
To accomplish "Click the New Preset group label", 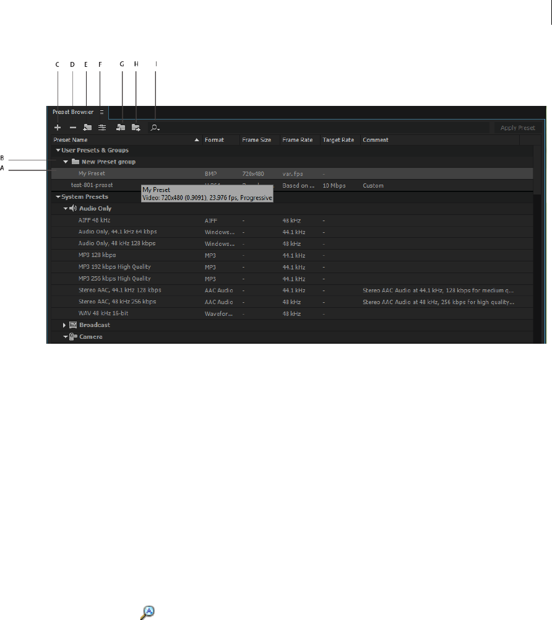I will (109, 162).
